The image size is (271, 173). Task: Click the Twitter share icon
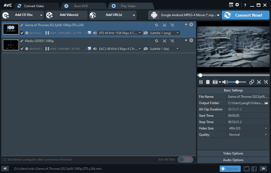pos(247,169)
